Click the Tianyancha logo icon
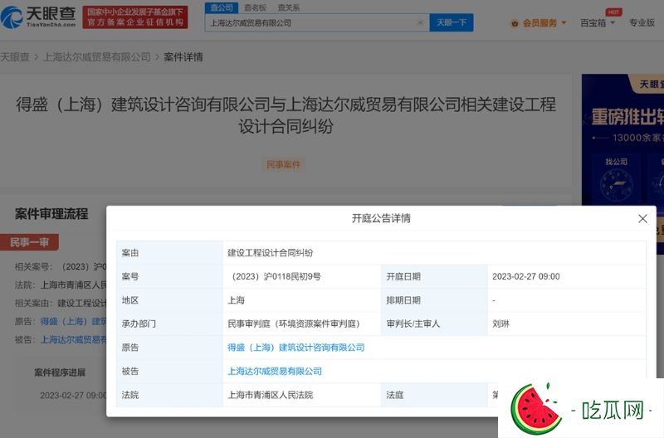 click(12, 17)
